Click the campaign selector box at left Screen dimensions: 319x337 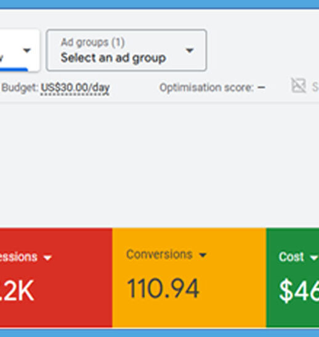pyautogui.click(x=19, y=50)
